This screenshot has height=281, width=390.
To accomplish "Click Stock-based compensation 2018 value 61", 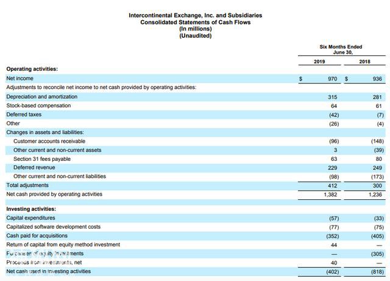I will [378, 106].
